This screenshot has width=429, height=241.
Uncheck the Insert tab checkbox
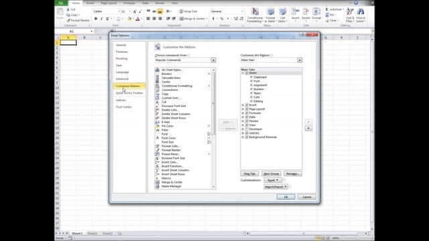coord(247,105)
